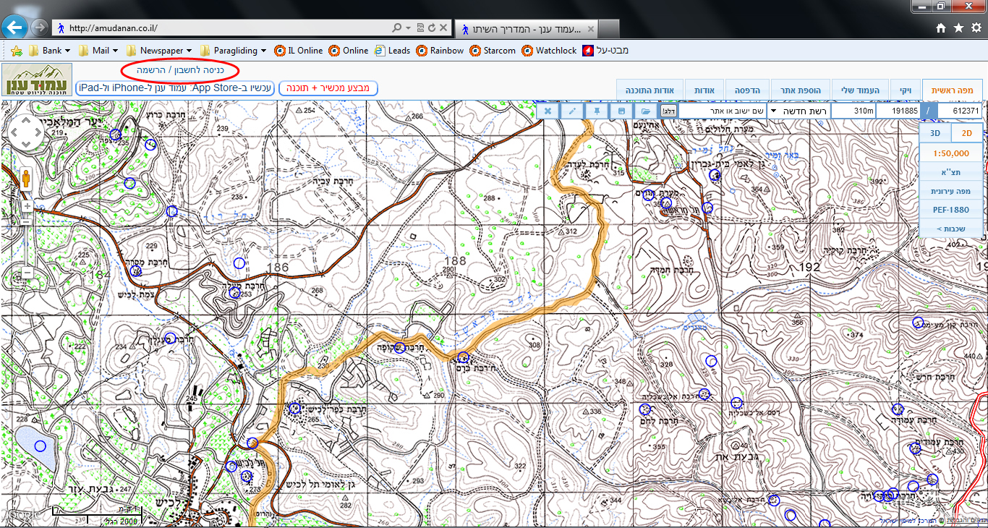
Task: Zoom out with the bottom minus button
Action: click(x=27, y=274)
